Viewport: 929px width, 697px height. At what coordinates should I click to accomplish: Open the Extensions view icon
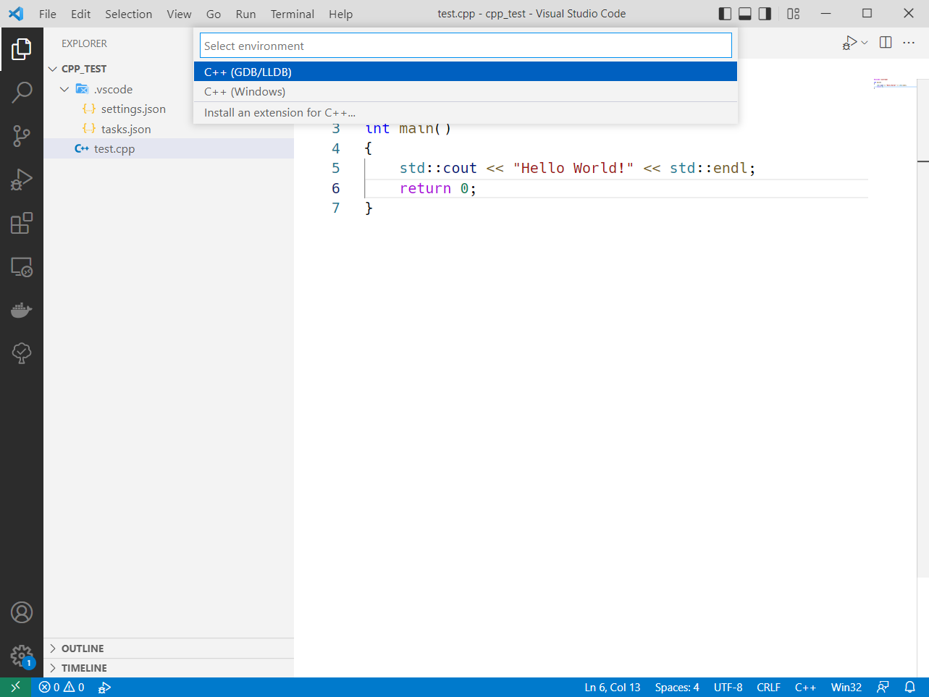pyautogui.click(x=22, y=223)
